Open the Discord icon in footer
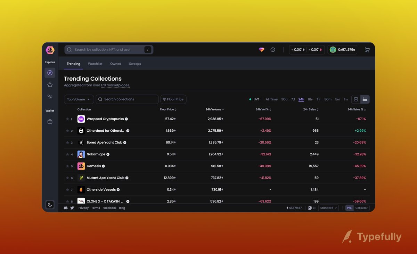This screenshot has width=417, height=254. click(x=66, y=208)
